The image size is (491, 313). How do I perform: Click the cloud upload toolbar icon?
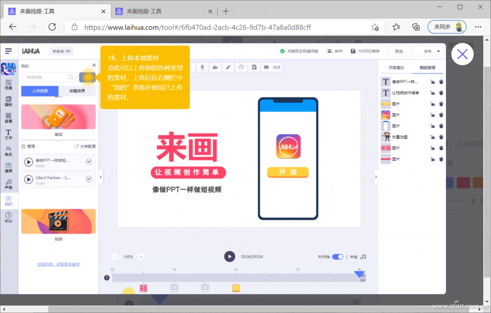241,67
